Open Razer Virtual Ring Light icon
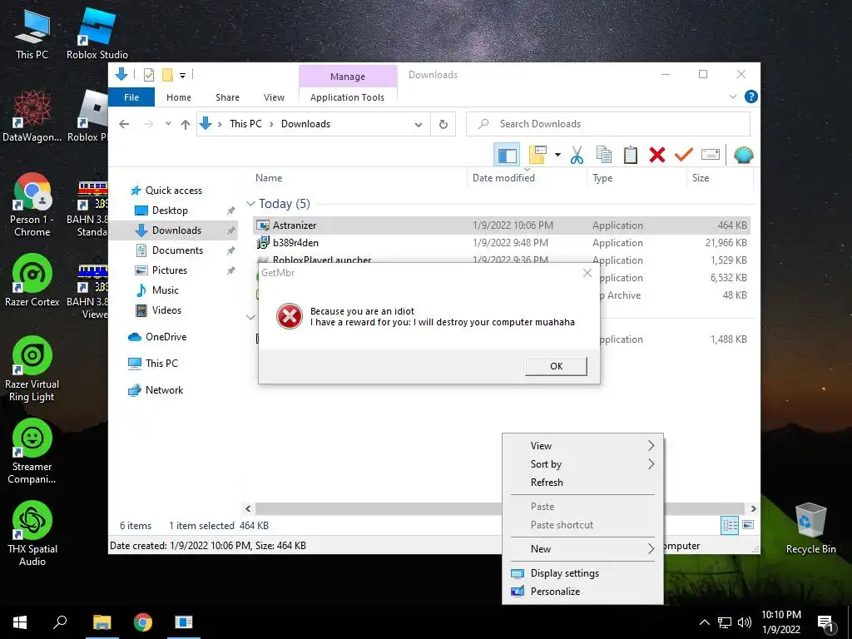Image resolution: width=852 pixels, height=639 pixels. tap(32, 369)
